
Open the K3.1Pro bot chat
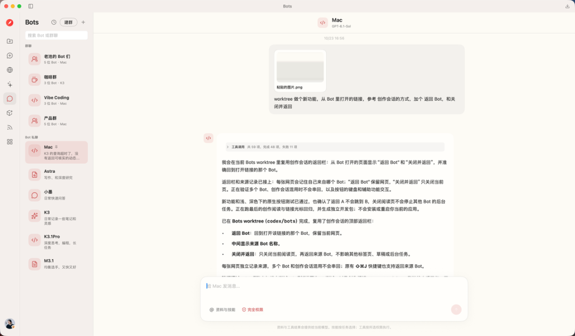point(56,242)
